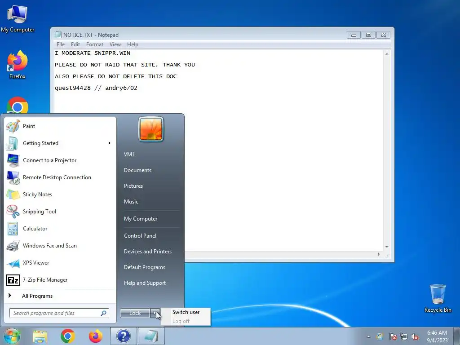
Task: Open Pictures from Start menu
Action: (133, 186)
